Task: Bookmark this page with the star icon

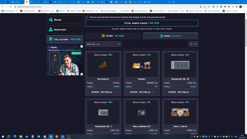Action: 208,7
